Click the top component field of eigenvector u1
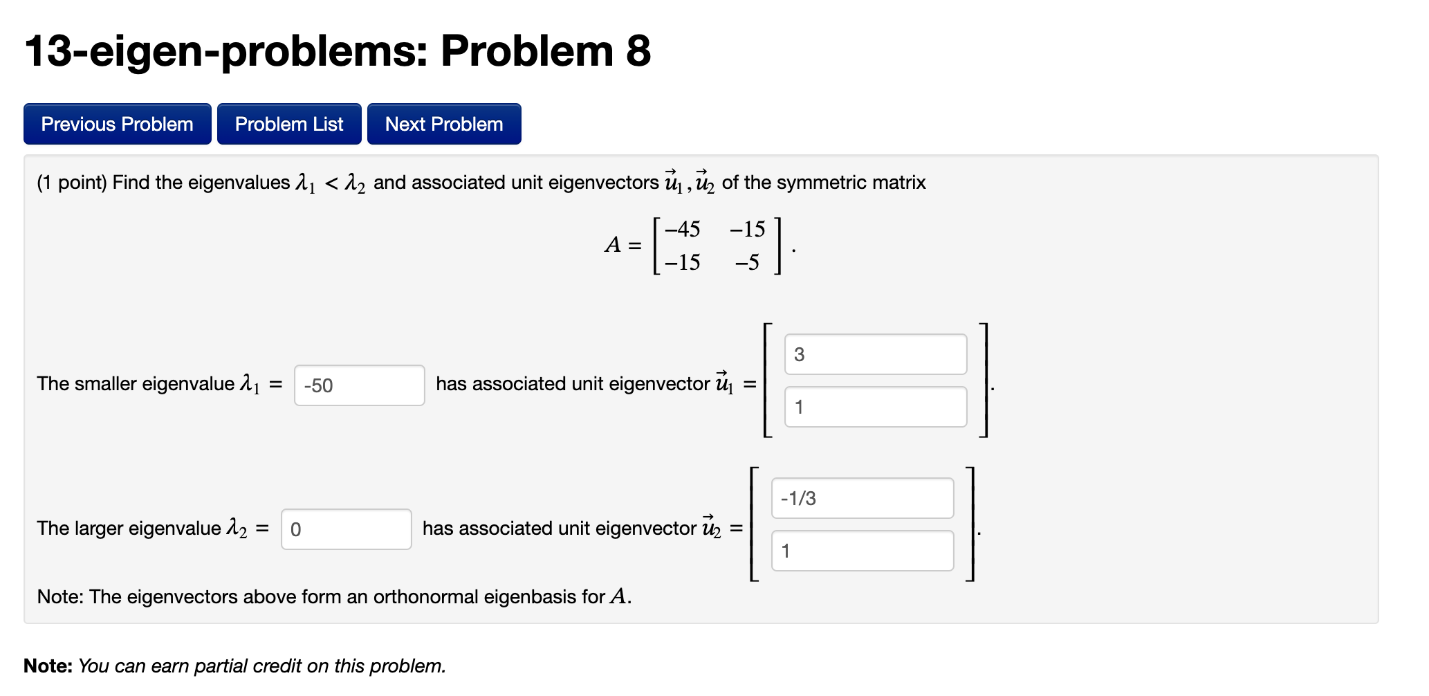This screenshot has width=1429, height=696. 875,354
